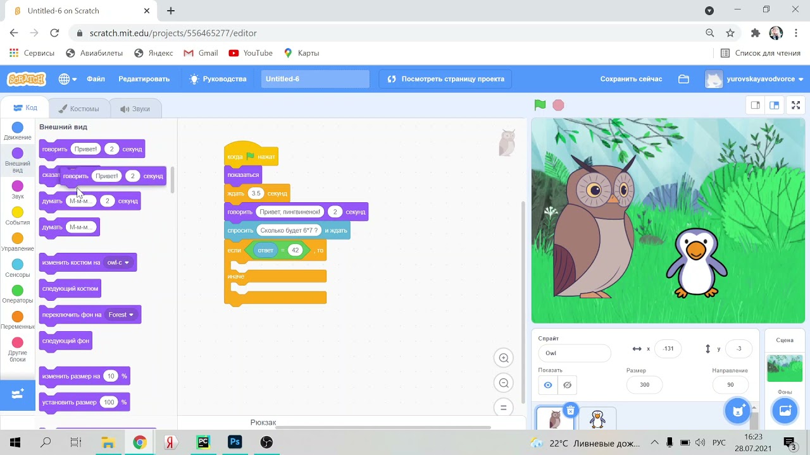Reset workspace zoom to default
Image resolution: width=810 pixels, height=455 pixels.
(504, 408)
